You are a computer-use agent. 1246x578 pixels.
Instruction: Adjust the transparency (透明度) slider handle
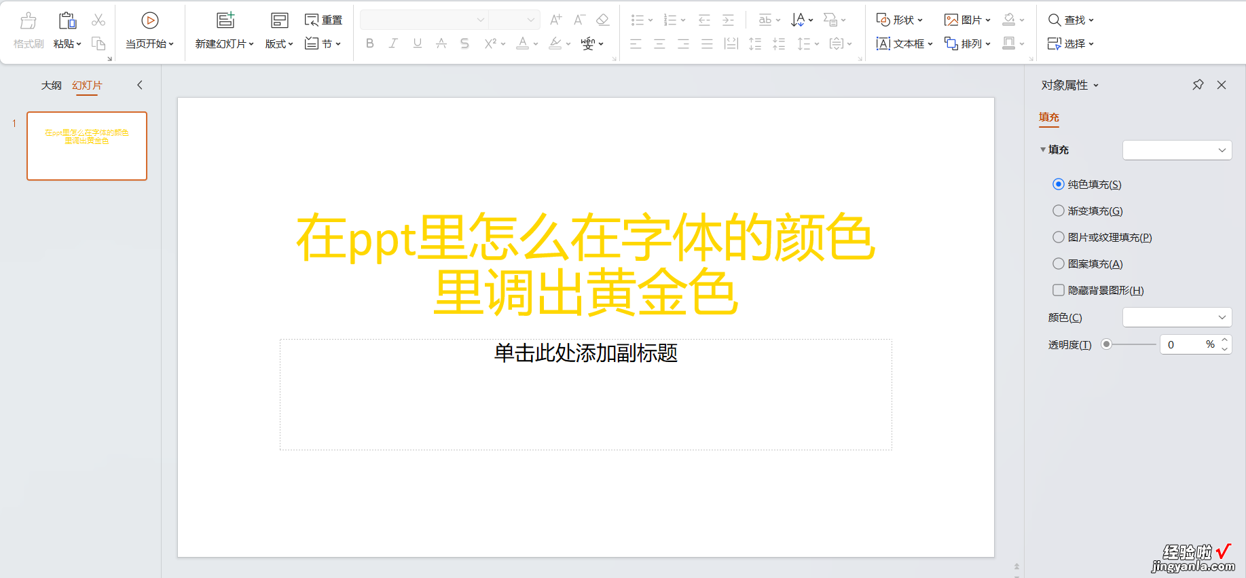1106,344
